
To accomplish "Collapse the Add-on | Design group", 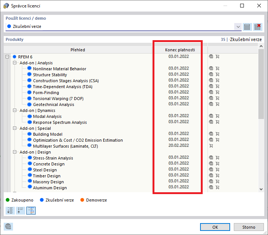I will point(15,152).
